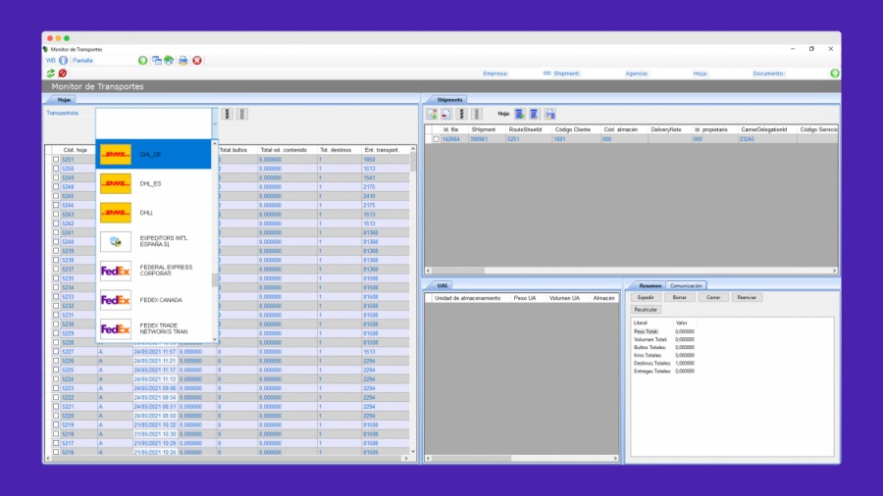
Task: Select the checkbox for hoja 5216
Action: (x=56, y=453)
